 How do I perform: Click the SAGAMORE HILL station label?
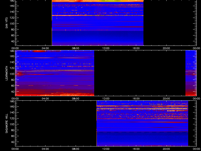click(7, 123)
